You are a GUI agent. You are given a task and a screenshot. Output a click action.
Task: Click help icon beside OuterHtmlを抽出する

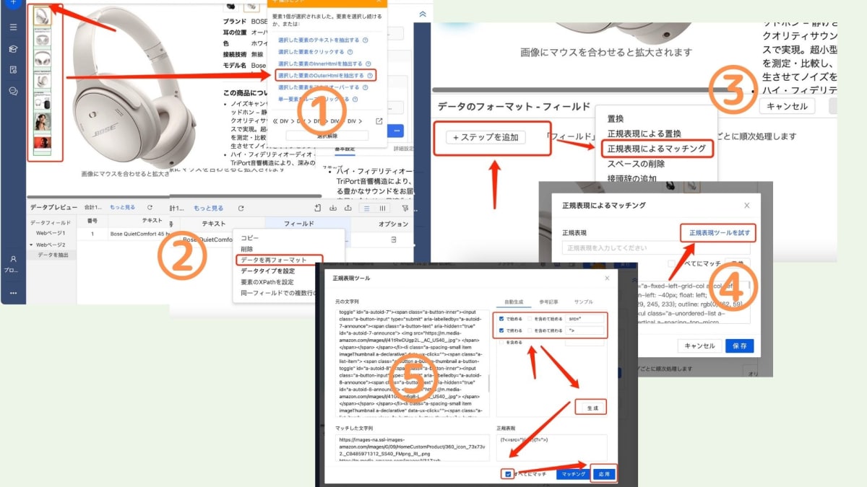(370, 75)
